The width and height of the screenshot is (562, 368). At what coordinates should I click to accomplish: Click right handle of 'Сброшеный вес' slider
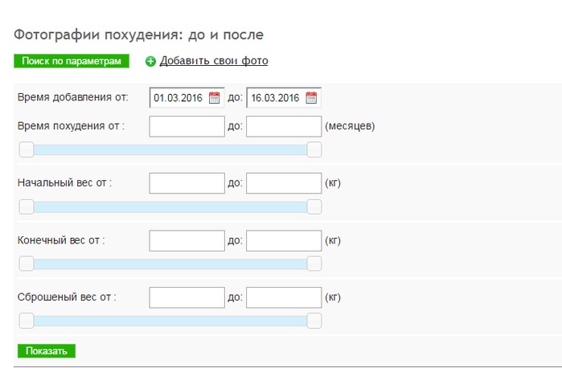pyautogui.click(x=314, y=321)
